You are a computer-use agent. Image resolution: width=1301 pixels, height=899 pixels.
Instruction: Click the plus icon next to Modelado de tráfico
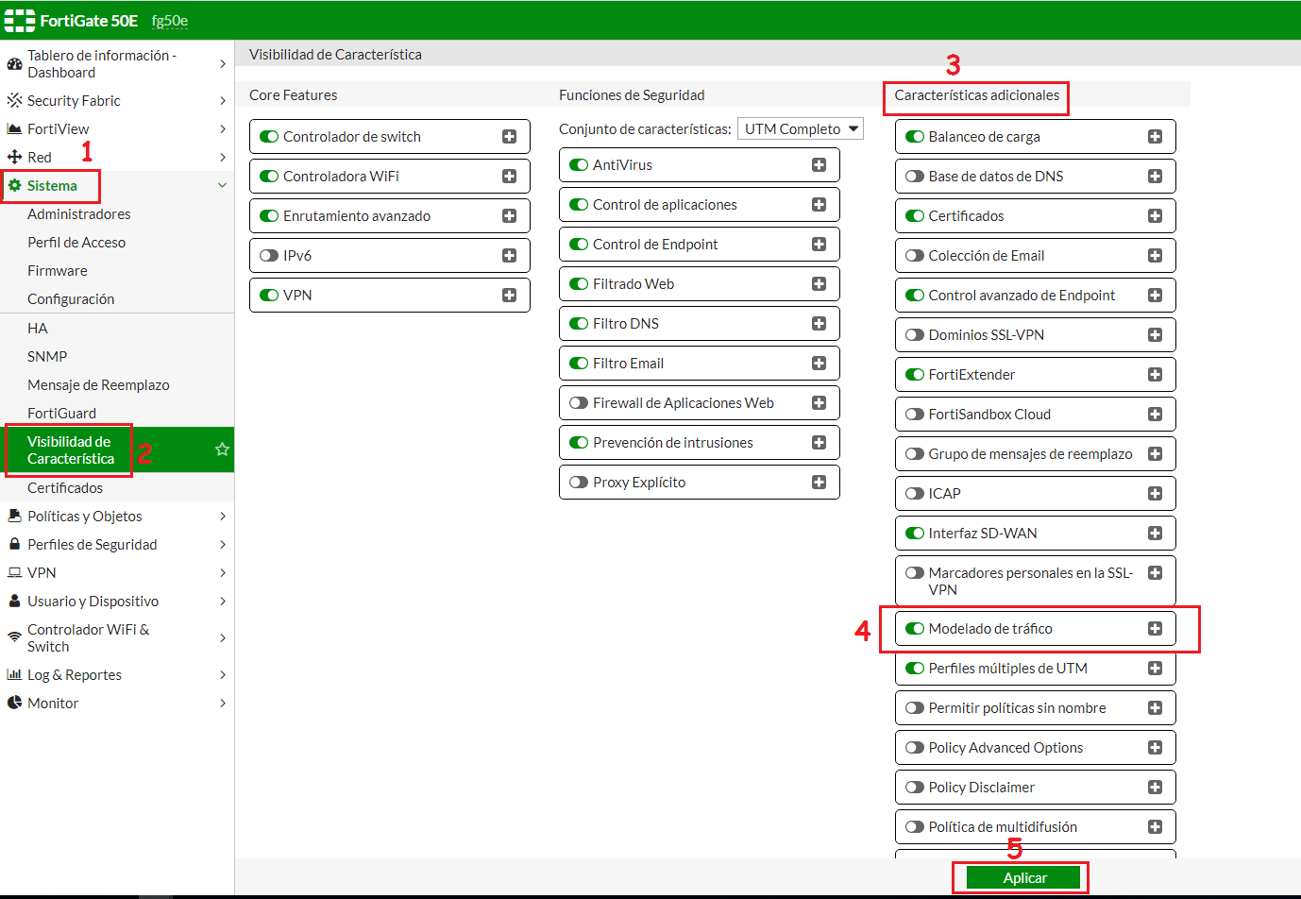pyautogui.click(x=1155, y=629)
